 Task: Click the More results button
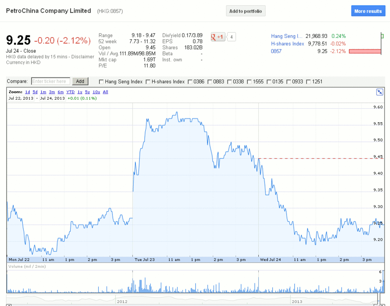[368, 11]
